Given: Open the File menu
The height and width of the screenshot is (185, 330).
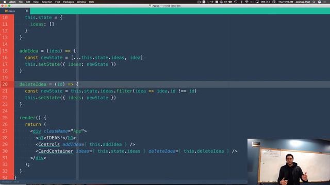Looking at the screenshot, I should (21, 2).
